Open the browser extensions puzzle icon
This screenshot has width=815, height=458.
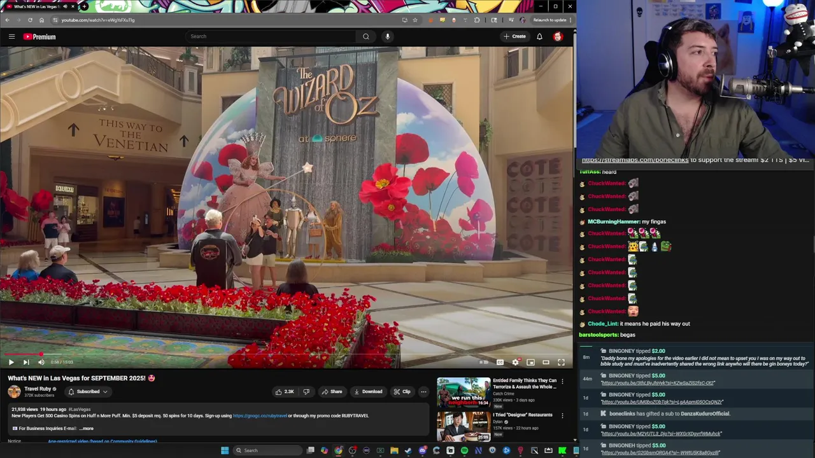[477, 20]
